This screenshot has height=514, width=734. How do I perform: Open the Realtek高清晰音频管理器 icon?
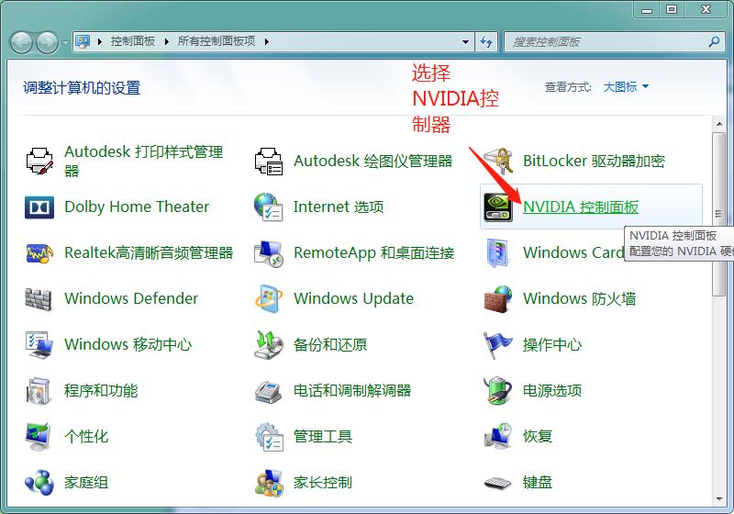pos(39,252)
